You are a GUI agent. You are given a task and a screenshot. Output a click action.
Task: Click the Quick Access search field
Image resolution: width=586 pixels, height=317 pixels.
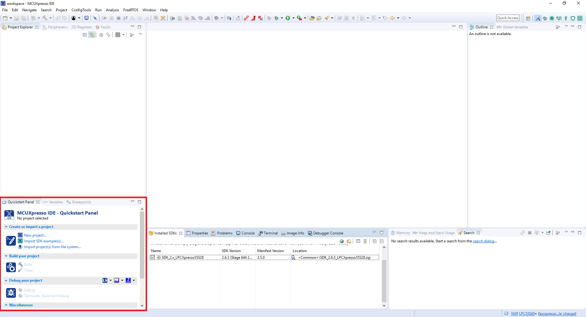508,18
